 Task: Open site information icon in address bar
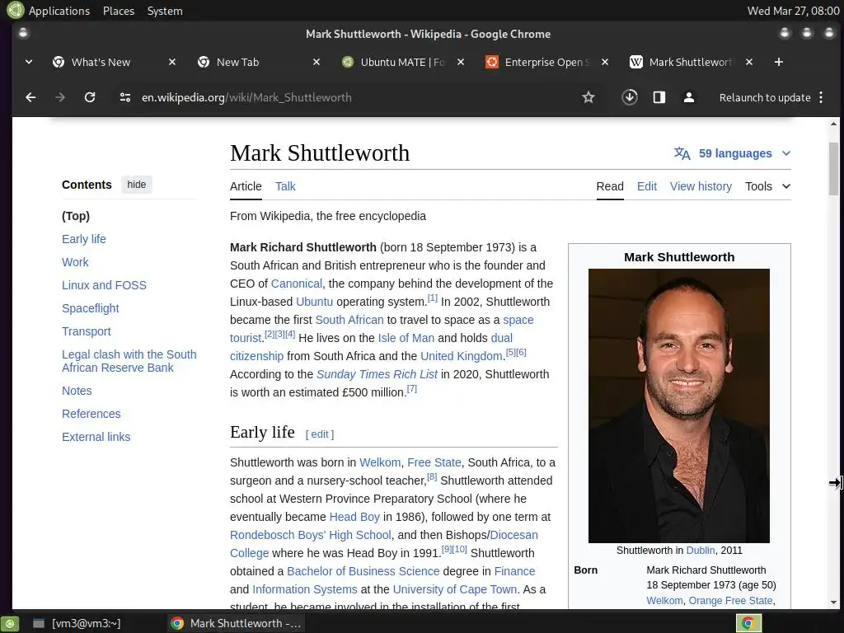125,97
